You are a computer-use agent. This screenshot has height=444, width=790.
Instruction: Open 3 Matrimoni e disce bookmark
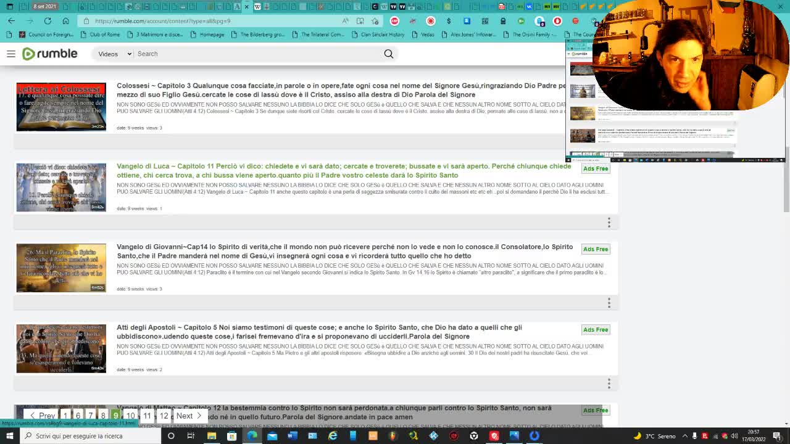tap(155, 35)
